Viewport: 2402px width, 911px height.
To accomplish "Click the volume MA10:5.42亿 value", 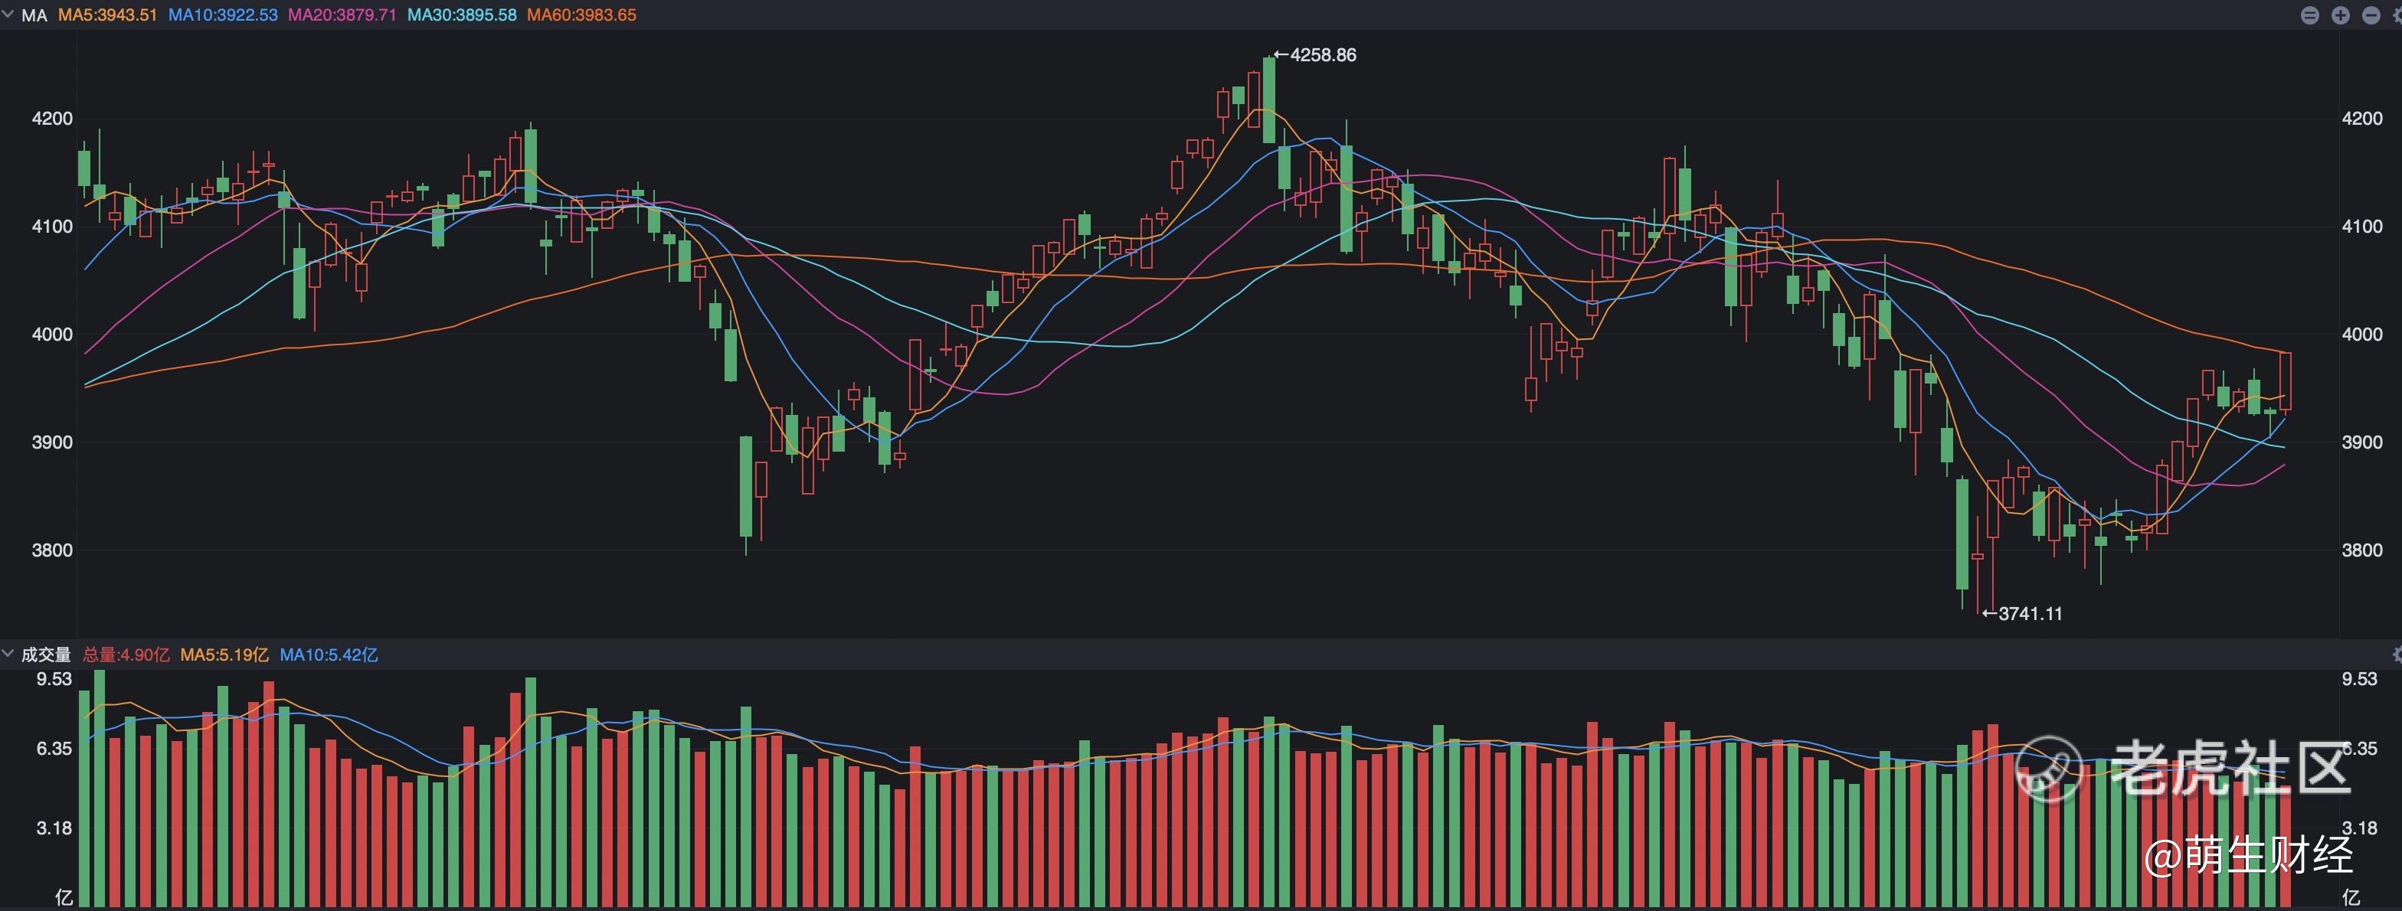I will (329, 655).
